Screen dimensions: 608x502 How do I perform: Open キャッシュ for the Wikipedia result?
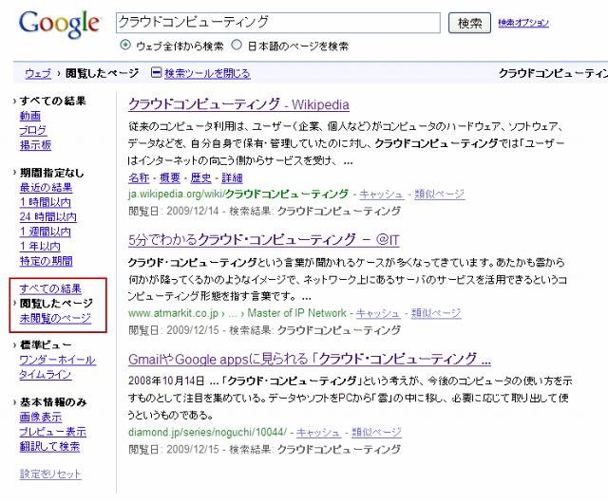click(x=381, y=194)
